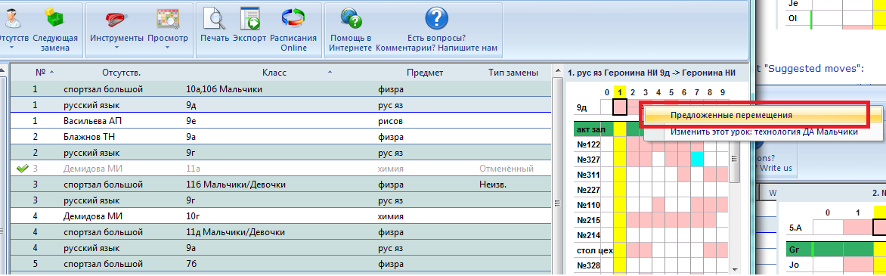Click Печать magnifier page icon
Viewport: 886px width, 276px height.
pos(214,19)
